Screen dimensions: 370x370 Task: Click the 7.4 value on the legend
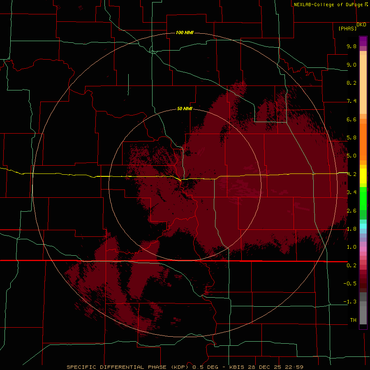coord(351,101)
